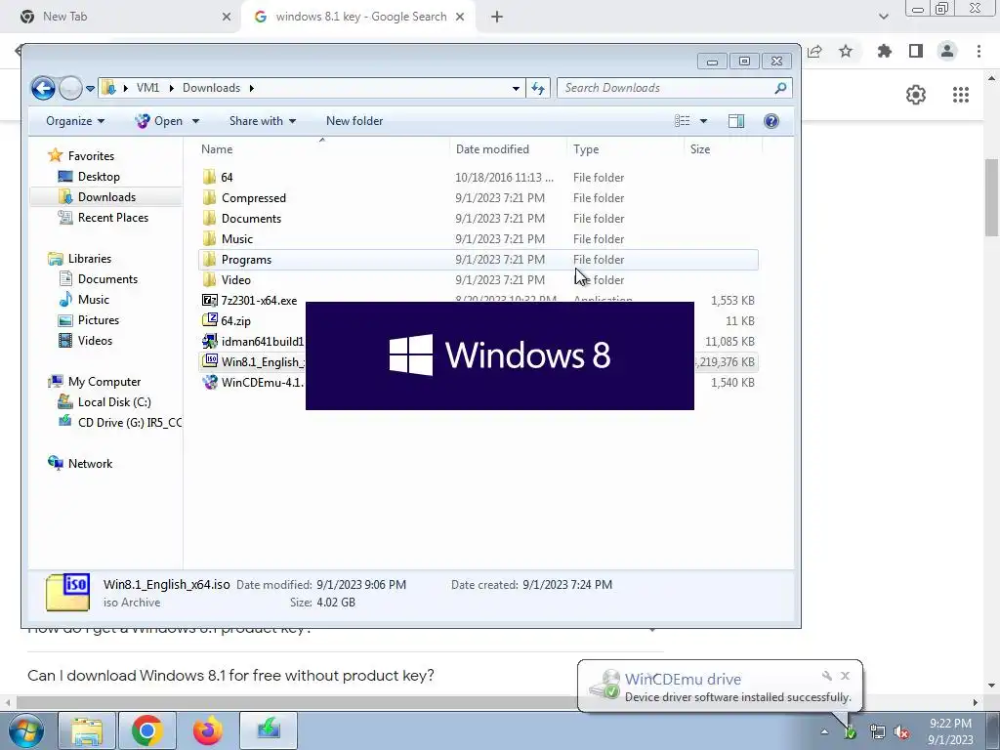Click the Open button in Explorer toolbar
Image resolution: width=1000 pixels, height=750 pixels.
(159, 121)
